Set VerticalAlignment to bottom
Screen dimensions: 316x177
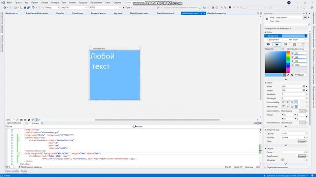292,107
